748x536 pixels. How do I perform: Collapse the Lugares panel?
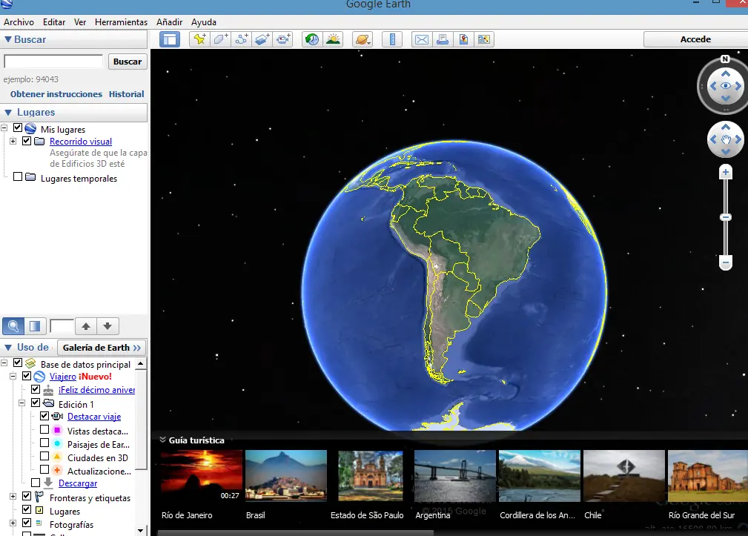pyautogui.click(x=8, y=113)
